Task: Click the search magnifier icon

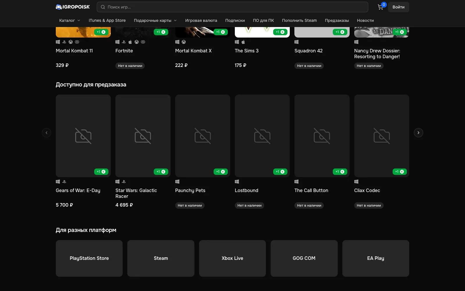Action: pos(103,7)
